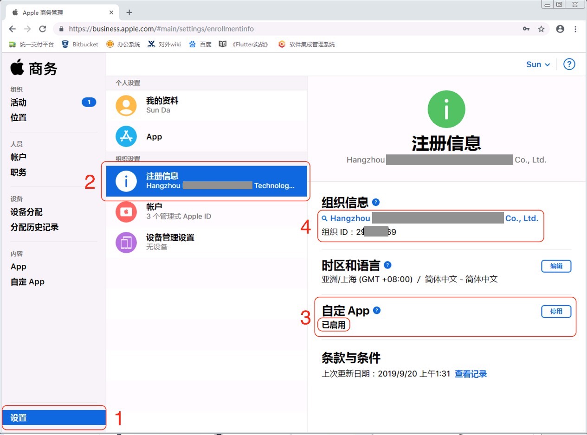Open the 对外wiki bookmark
The image size is (587, 435).
164,45
